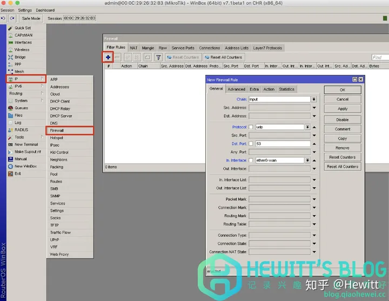Click the blue plus add rule icon
Screen dimensions: 389x301
tap(108, 58)
